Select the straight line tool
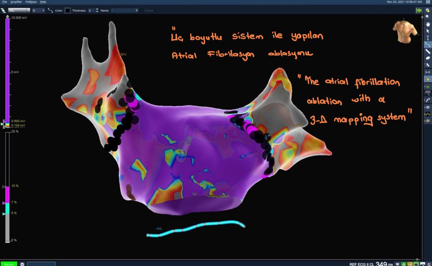The height and width of the screenshot is (266, 432). click(428, 51)
